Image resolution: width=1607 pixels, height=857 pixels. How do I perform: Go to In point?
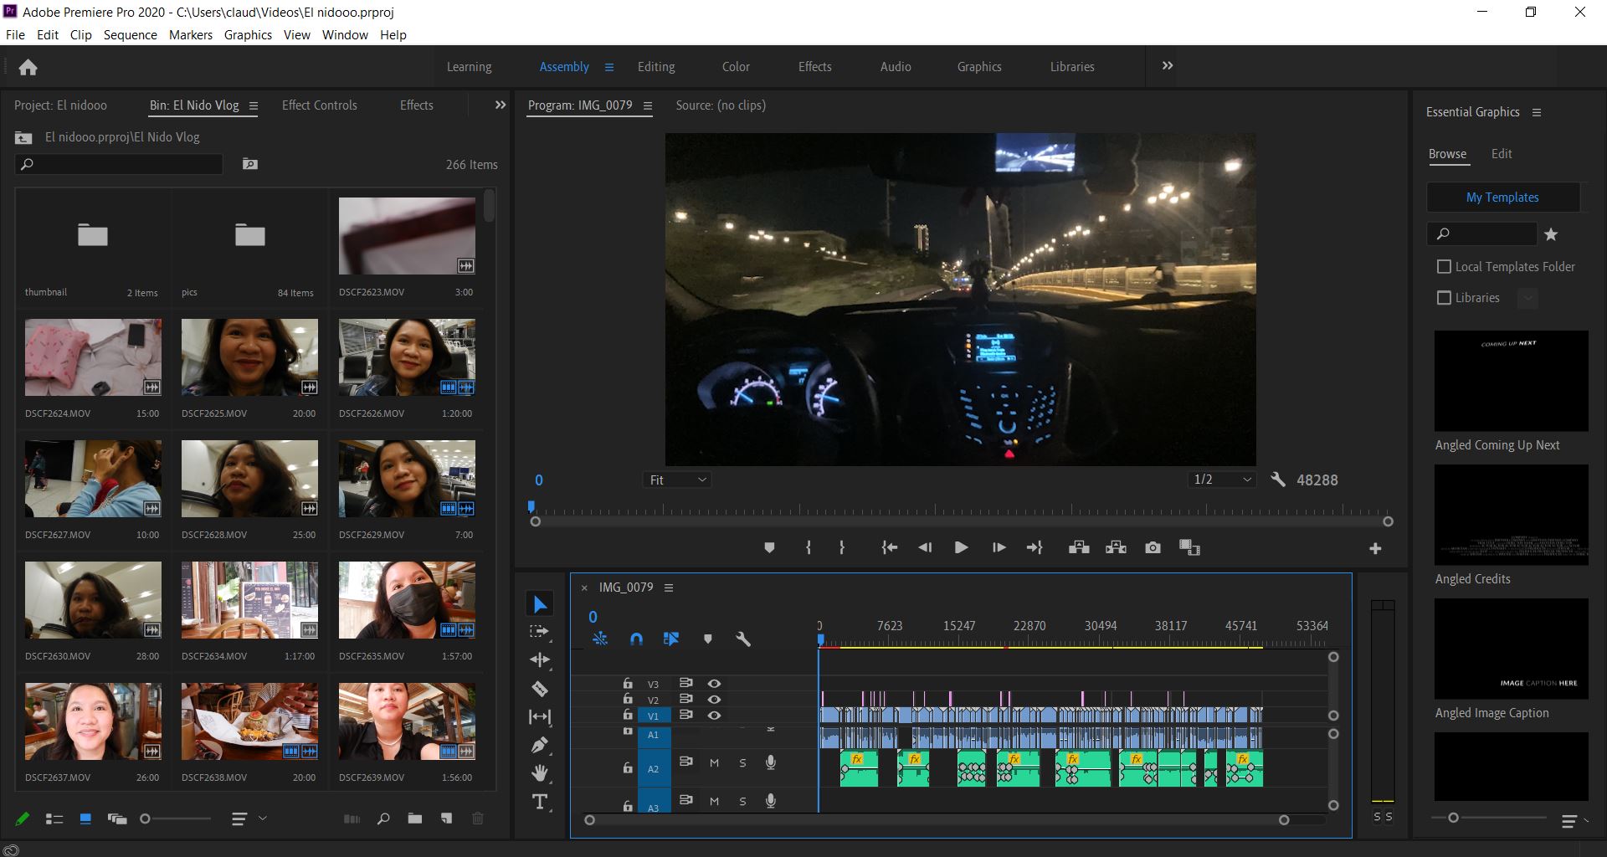[889, 547]
